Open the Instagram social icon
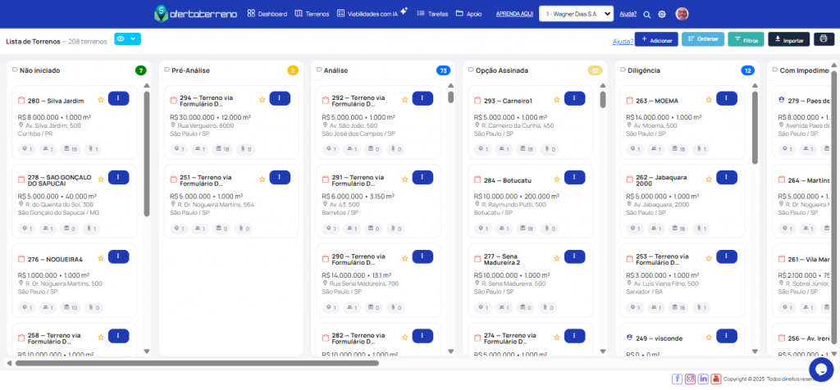This screenshot has height=390, width=840. point(690,379)
